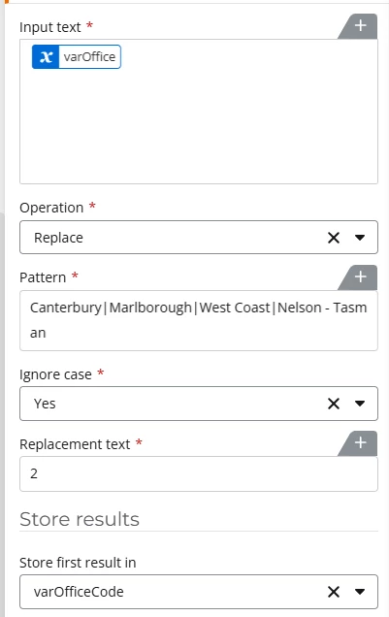Viewport: 389px width, 617px height.
Task: Clear the Operation selection with X
Action: (x=333, y=238)
